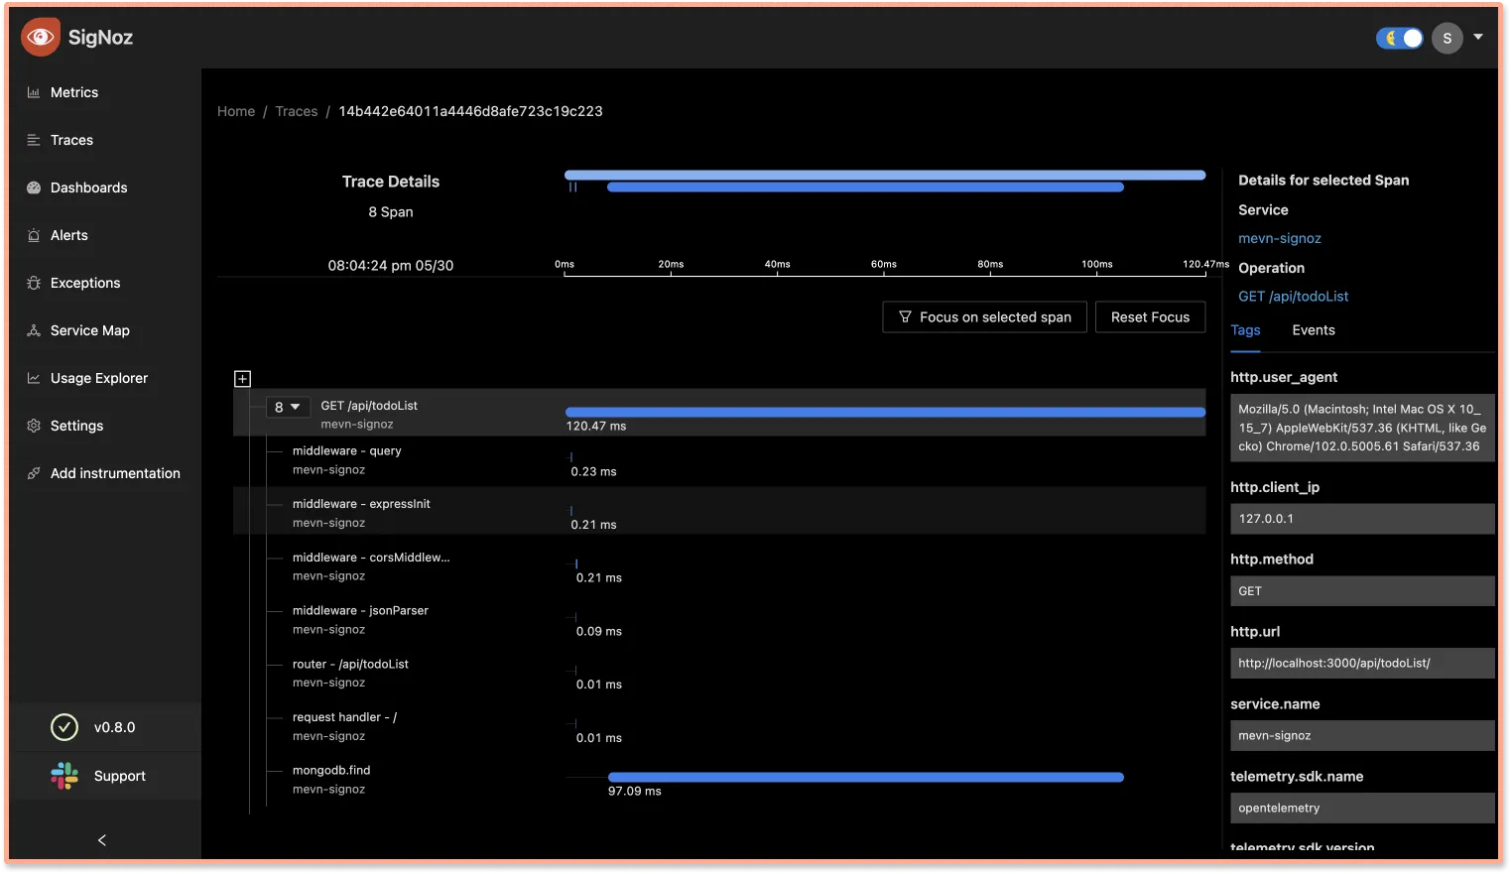The width and height of the screenshot is (1511, 874).
Task: Open the user account dropdown arrow
Action: click(x=1478, y=37)
